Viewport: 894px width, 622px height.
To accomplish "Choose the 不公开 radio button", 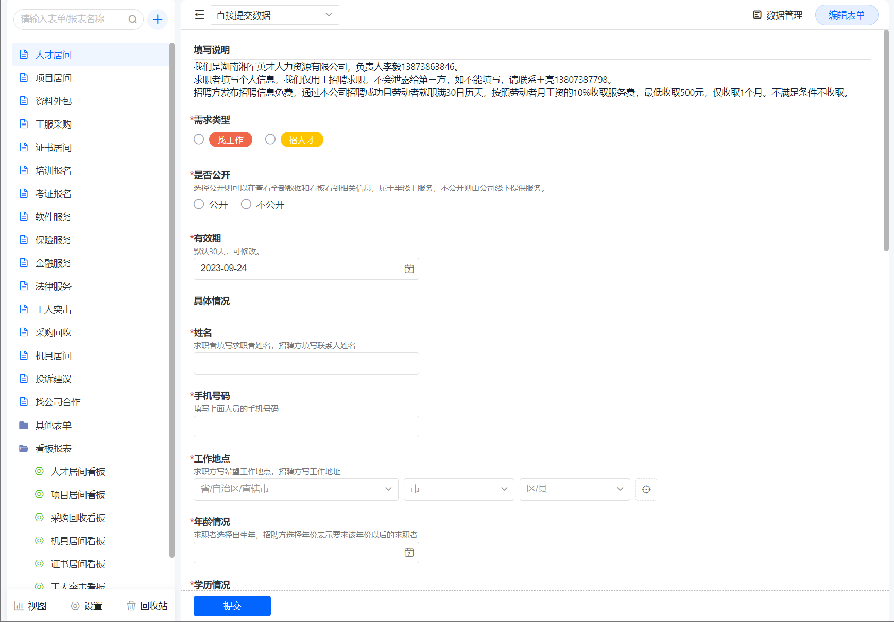I will (246, 204).
